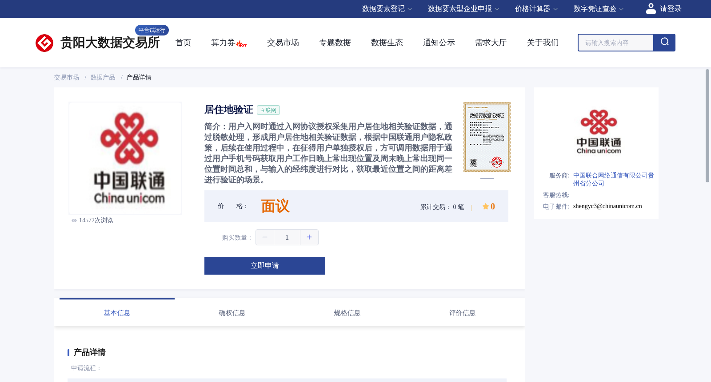Click the eye icon beside 14572次浏览

pyautogui.click(x=74, y=221)
